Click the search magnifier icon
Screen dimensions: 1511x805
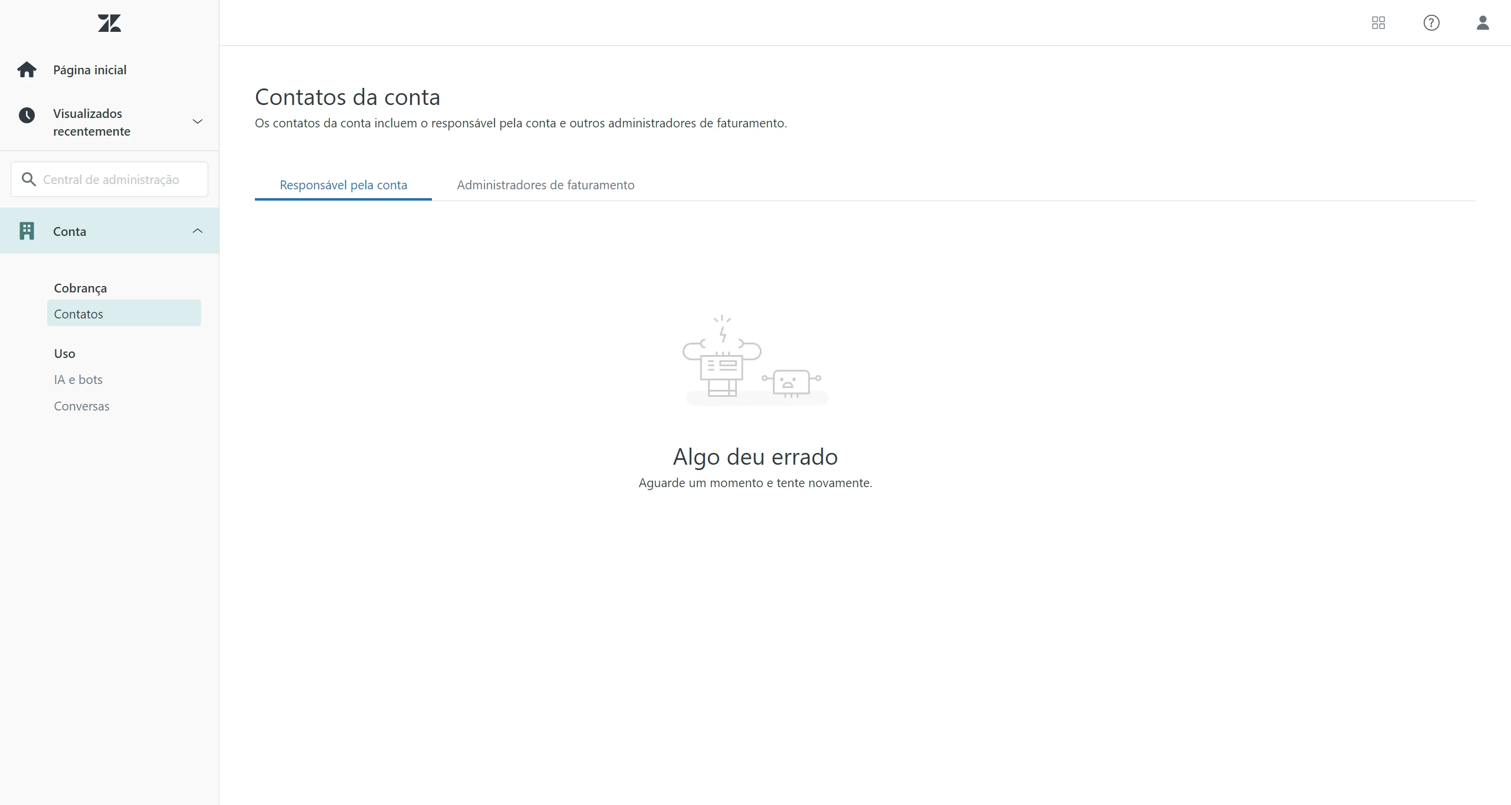point(28,179)
